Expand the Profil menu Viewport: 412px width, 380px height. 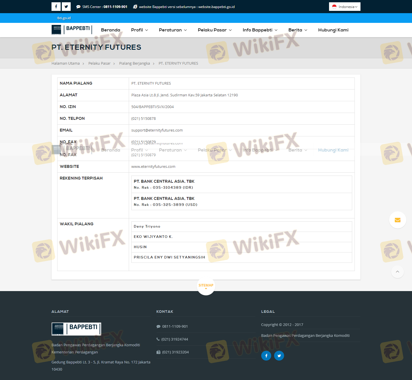139,30
